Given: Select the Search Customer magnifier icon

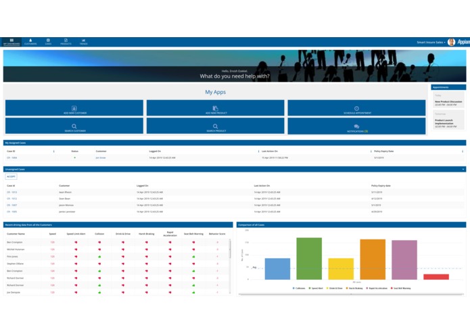Looking at the screenshot, I should tap(74, 126).
